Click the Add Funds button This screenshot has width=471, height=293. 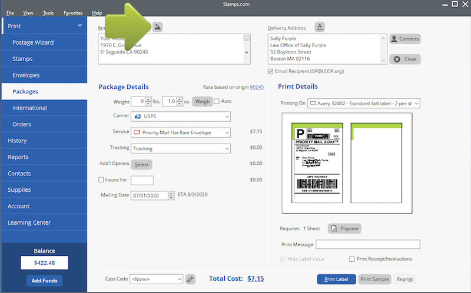pos(44,281)
